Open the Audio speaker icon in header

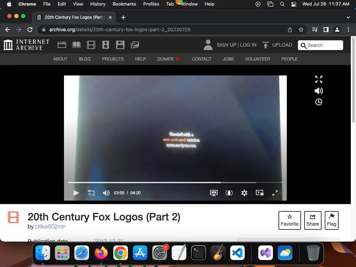(106, 45)
